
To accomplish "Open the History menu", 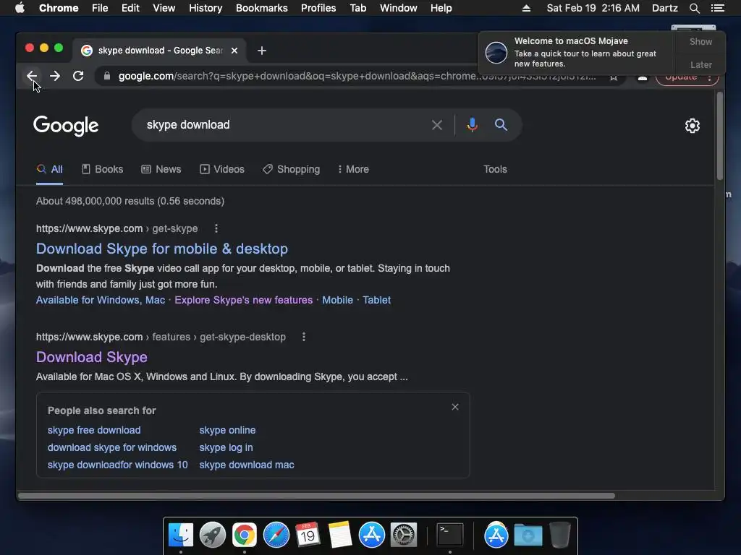I will pyautogui.click(x=206, y=8).
